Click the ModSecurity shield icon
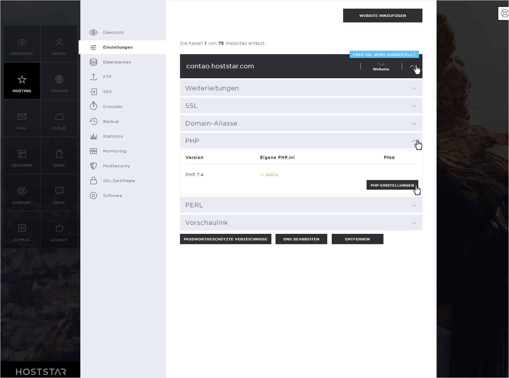This screenshot has height=378, width=509. (x=93, y=166)
